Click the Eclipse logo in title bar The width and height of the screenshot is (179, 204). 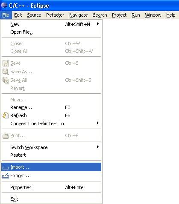click(4, 6)
